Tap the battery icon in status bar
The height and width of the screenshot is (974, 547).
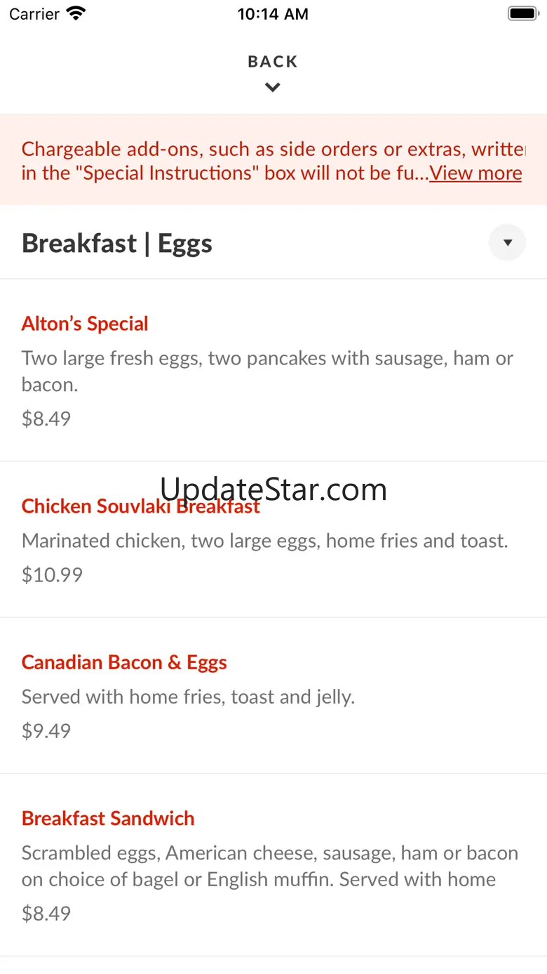coord(522,13)
